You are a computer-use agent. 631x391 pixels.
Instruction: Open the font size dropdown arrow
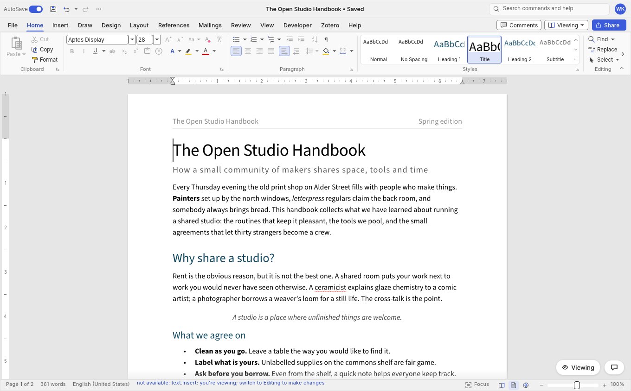coord(157,40)
